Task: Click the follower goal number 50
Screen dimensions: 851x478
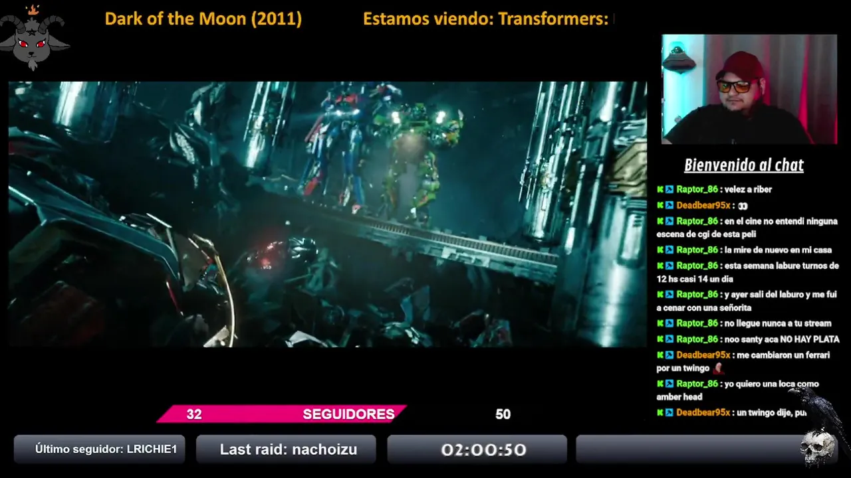Action: (x=503, y=414)
